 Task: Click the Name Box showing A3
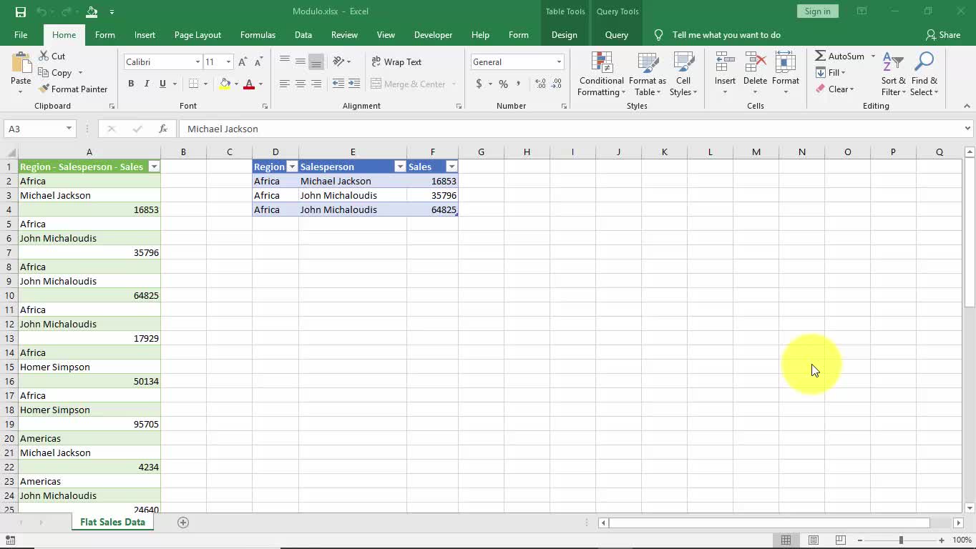click(x=33, y=129)
